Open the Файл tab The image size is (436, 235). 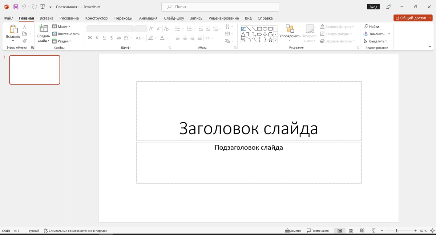[x=9, y=18]
